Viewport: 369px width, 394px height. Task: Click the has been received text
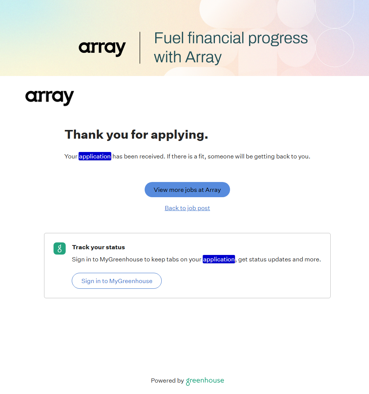pyautogui.click(x=138, y=156)
